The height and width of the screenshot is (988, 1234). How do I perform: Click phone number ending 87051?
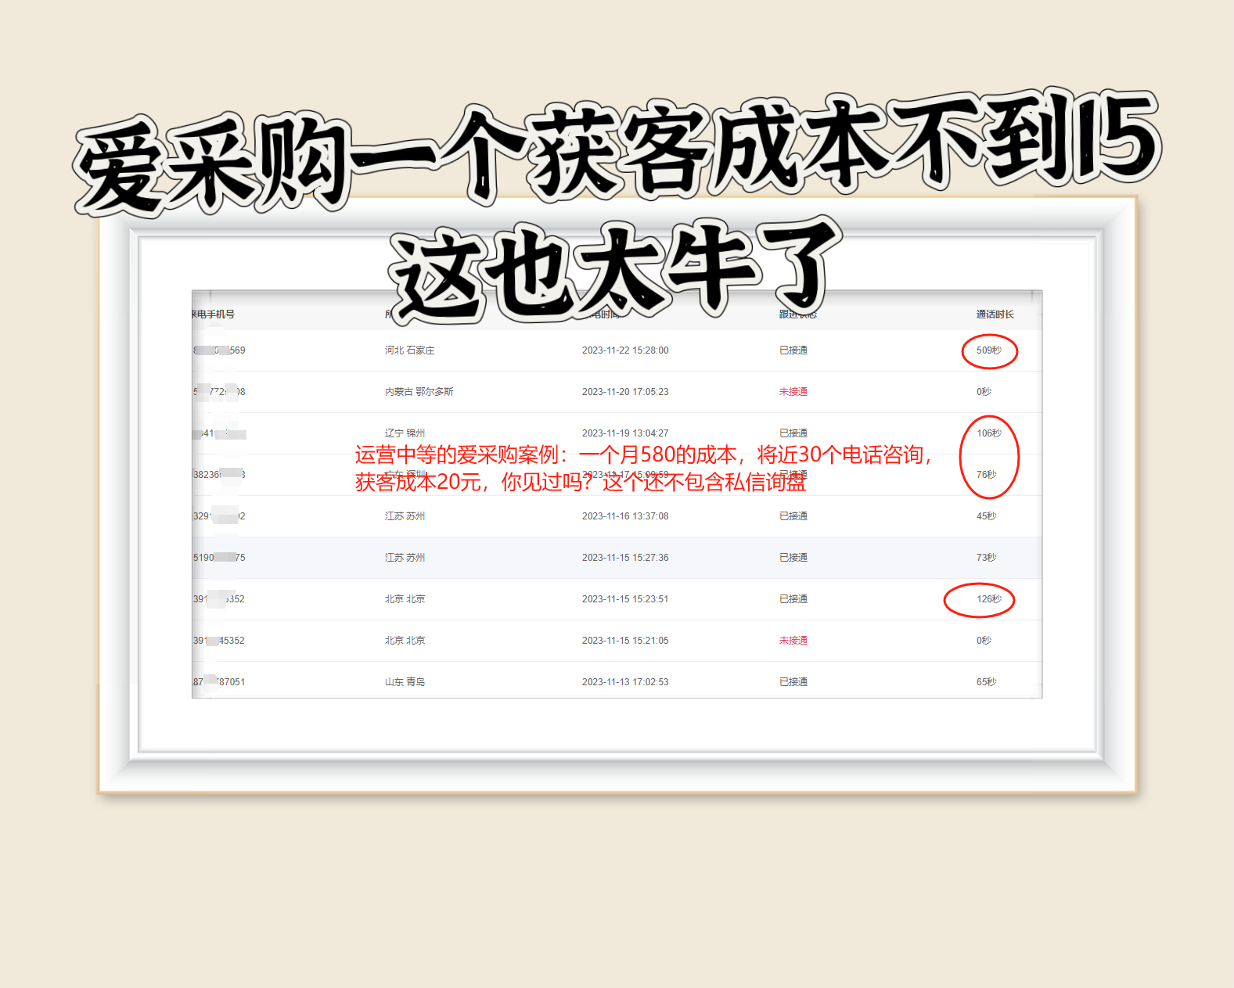219,682
